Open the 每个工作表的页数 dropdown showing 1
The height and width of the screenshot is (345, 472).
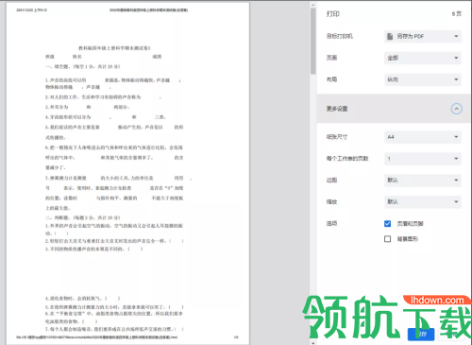[423, 159]
